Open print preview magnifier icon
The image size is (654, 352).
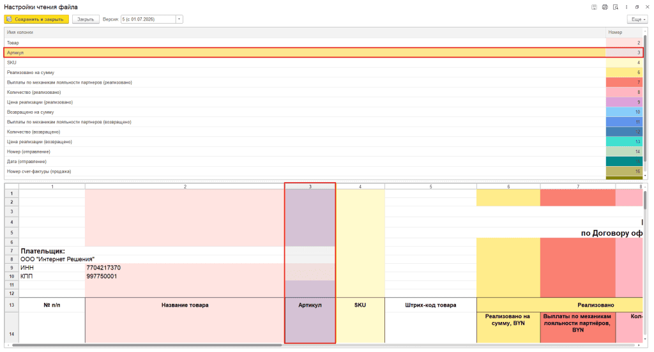coord(616,7)
